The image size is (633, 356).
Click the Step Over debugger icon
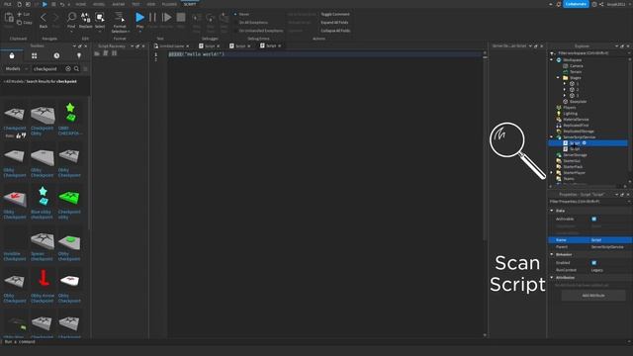point(211,18)
